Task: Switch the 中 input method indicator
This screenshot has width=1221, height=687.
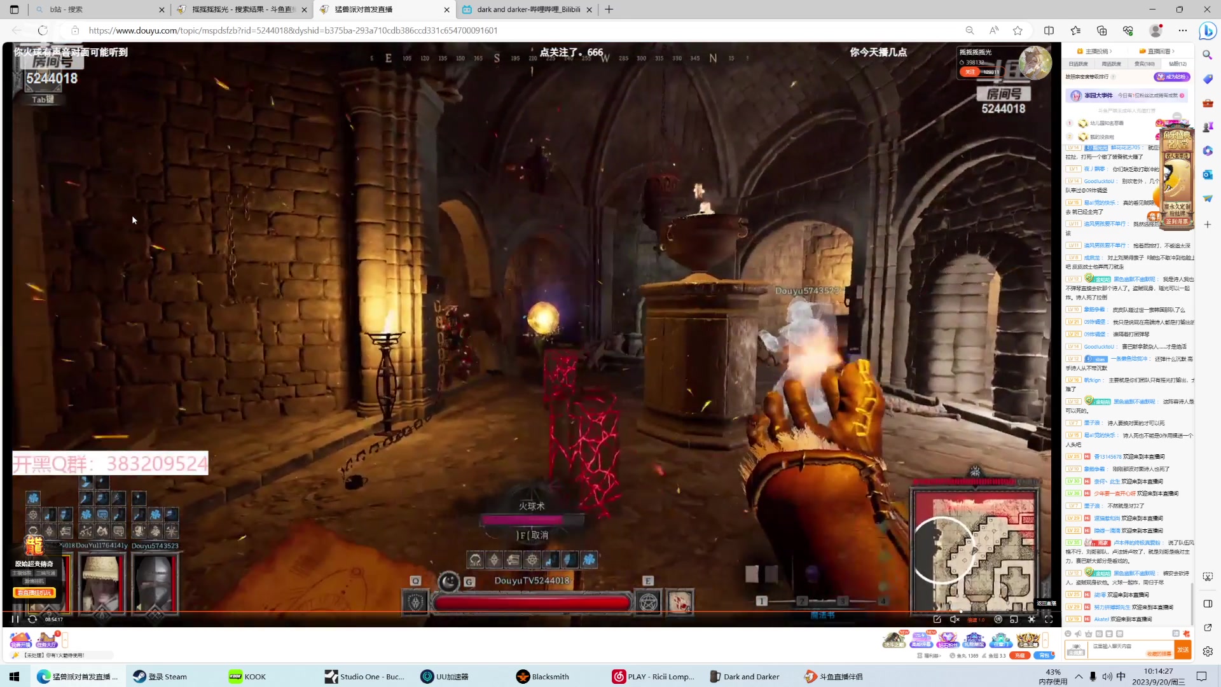Action: tap(1121, 677)
